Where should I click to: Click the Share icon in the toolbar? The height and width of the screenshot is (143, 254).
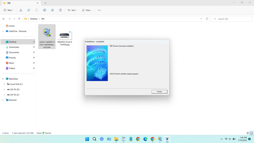[53, 10]
